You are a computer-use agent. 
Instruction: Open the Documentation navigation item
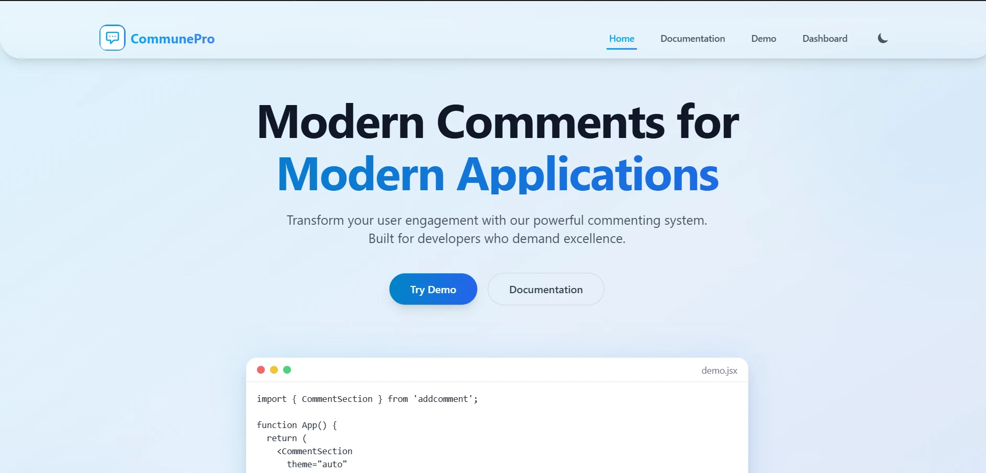point(692,38)
